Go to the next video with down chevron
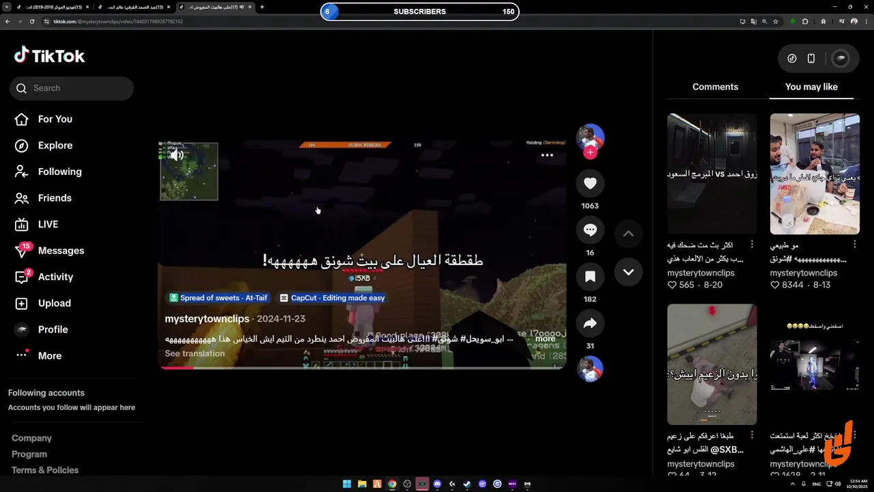Image resolution: width=874 pixels, height=492 pixels. tap(628, 272)
